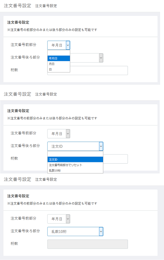The width and height of the screenshot is (164, 260).
Task: Choose 注文番号前部分でリセット from the list
Action: click(75, 165)
